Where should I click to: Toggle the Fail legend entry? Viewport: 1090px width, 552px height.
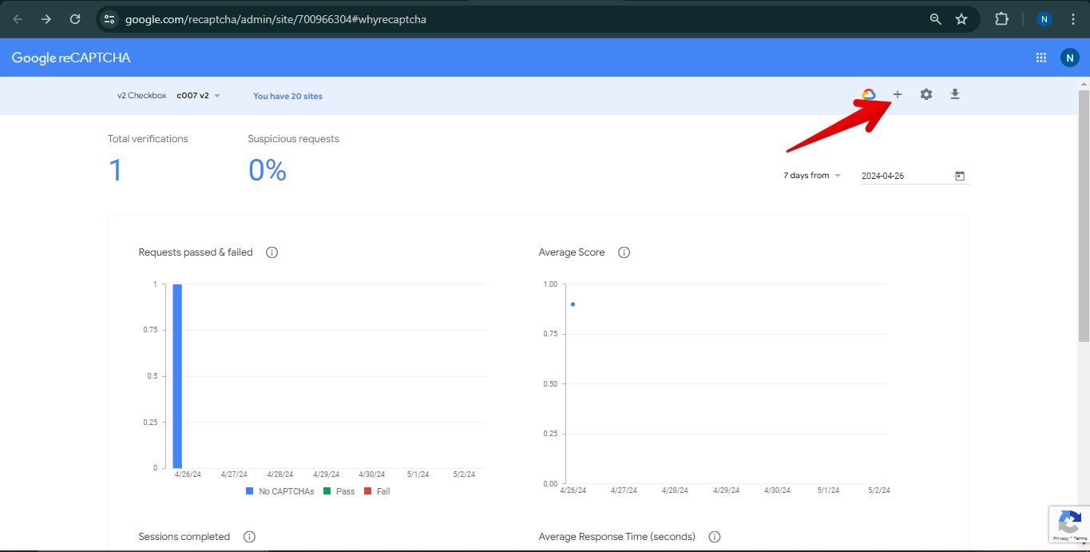pyautogui.click(x=377, y=491)
